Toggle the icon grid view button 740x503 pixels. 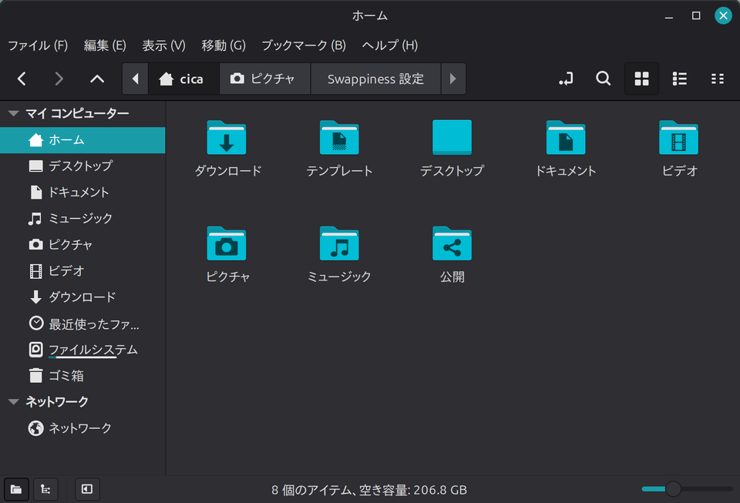click(x=641, y=79)
